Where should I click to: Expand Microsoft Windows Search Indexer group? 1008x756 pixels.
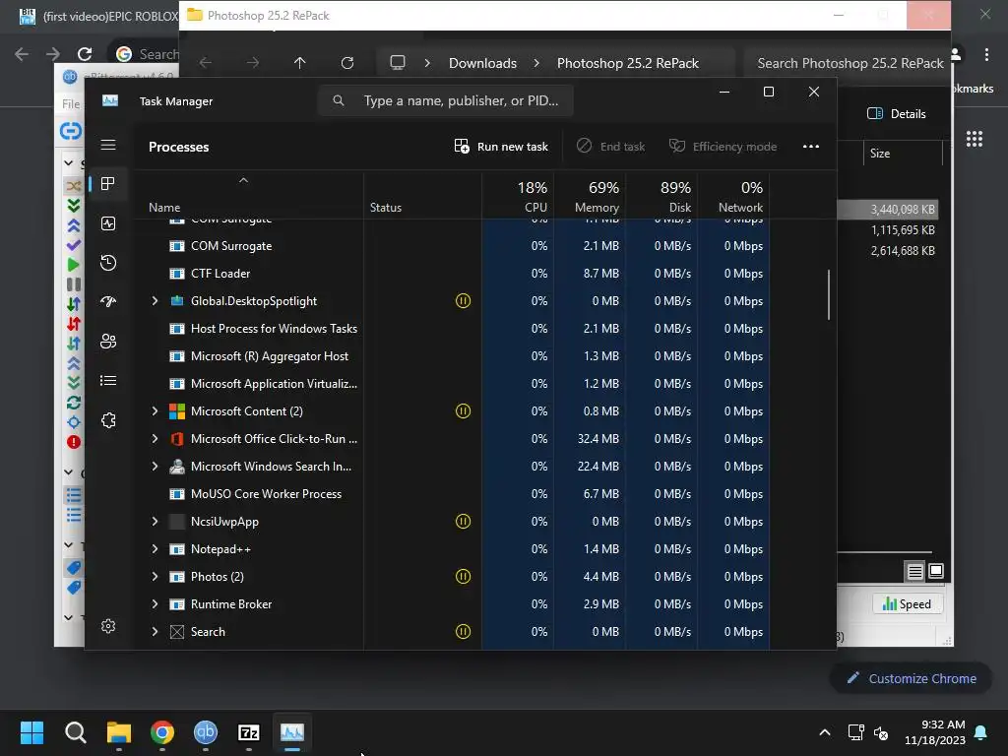155,466
